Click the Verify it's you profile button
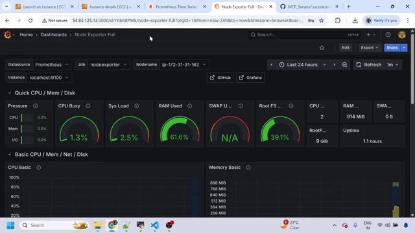Viewport: 415px width, 233px height. (x=381, y=20)
